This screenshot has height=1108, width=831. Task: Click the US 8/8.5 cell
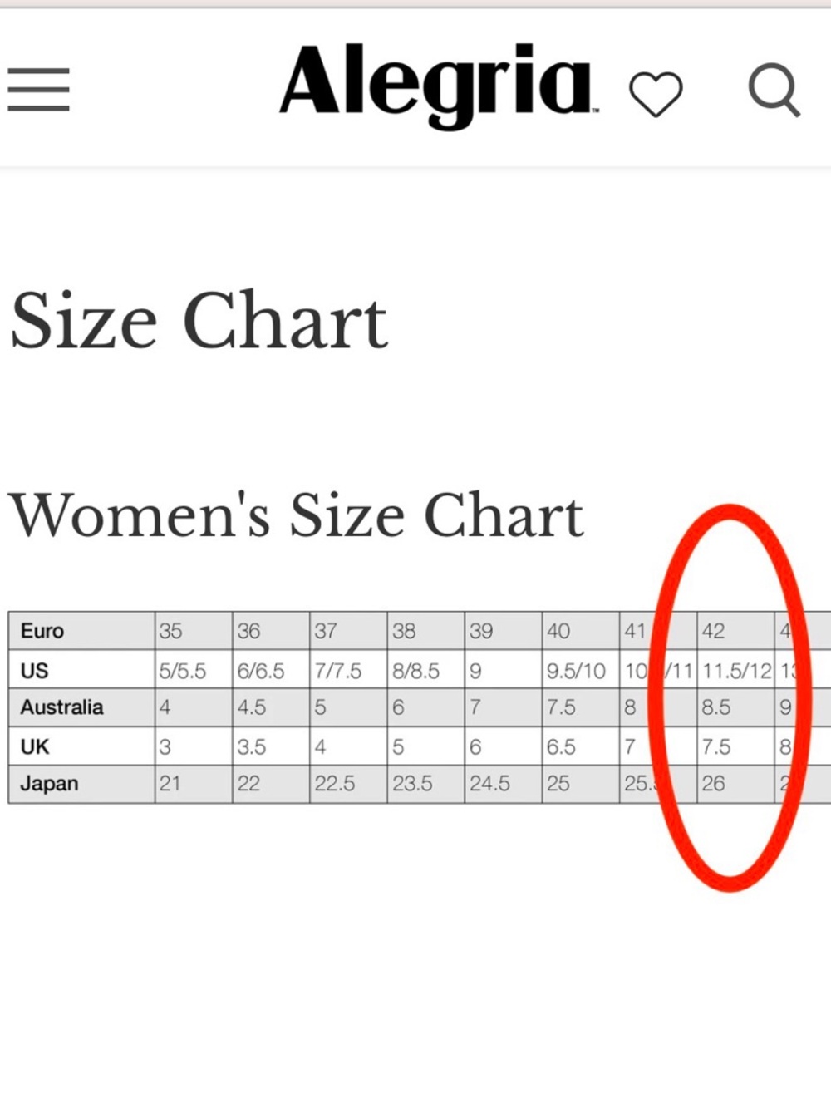[425, 669]
